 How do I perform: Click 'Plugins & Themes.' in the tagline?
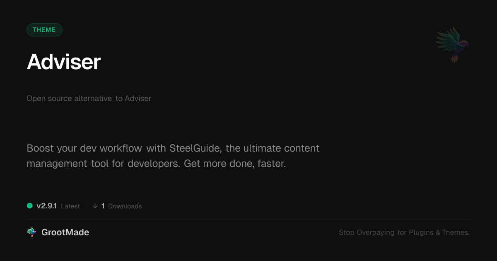coord(439,232)
